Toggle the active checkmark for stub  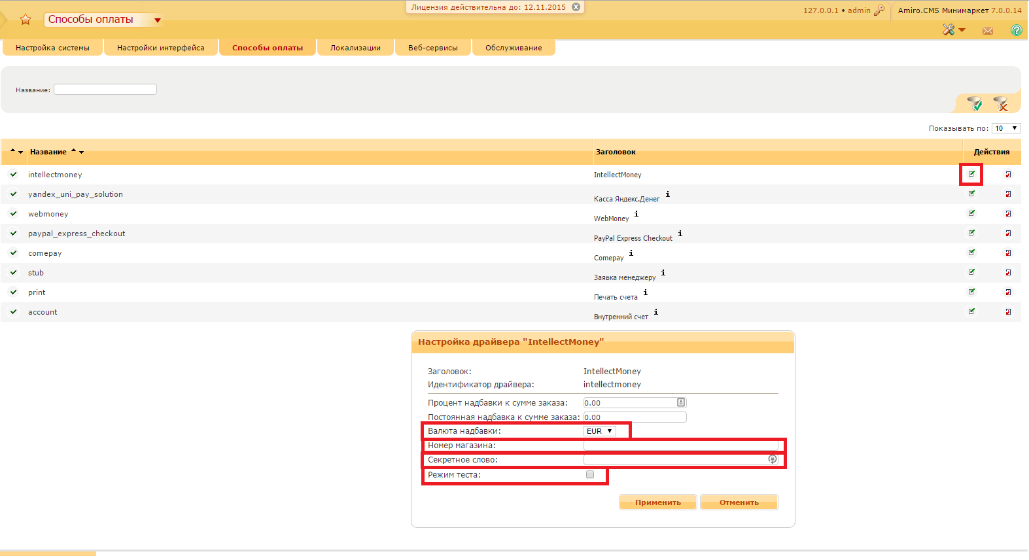[x=13, y=273]
